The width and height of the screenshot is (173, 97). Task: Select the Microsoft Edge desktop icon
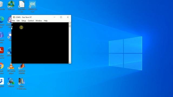pos(2,22)
